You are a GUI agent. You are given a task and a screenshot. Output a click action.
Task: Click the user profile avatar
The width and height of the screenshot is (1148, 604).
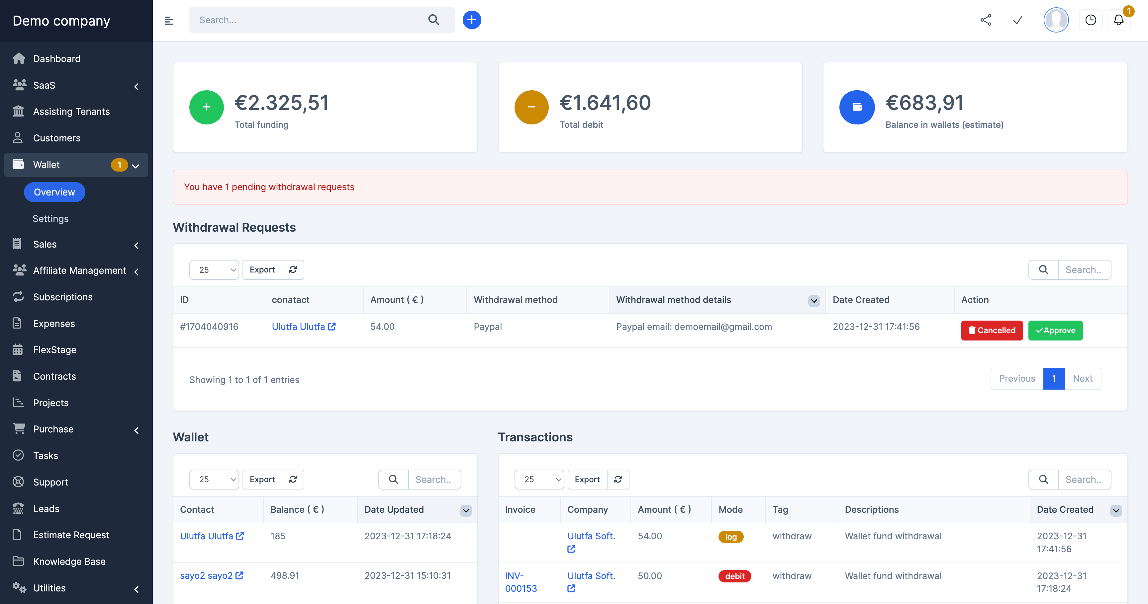(x=1056, y=20)
